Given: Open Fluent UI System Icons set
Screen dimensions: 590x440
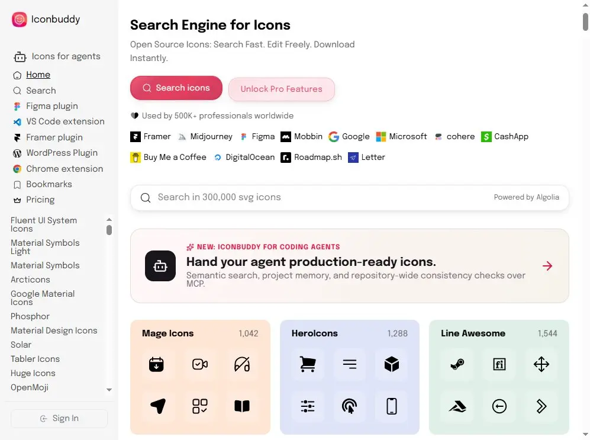Looking at the screenshot, I should pyautogui.click(x=44, y=224).
